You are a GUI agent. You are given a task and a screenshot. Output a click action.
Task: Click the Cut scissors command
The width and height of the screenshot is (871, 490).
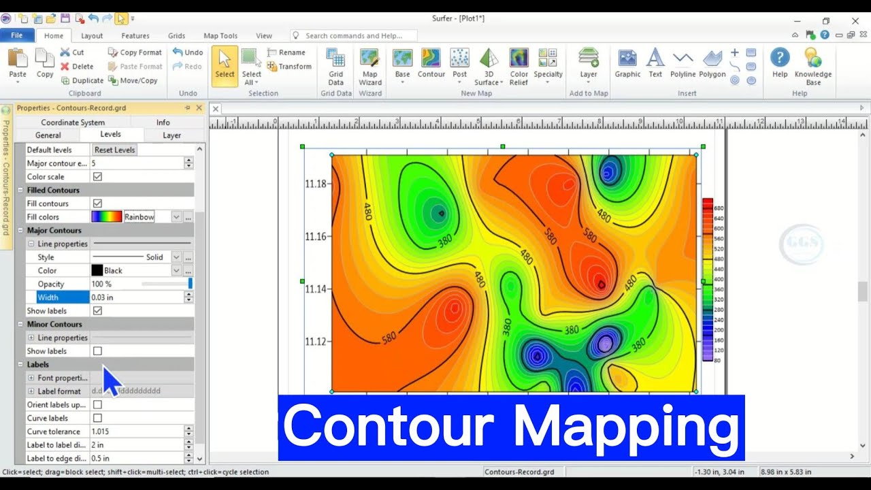[72, 52]
